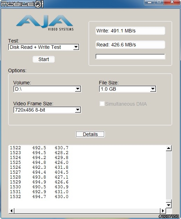Select the frame 1532 row

(x=39, y=197)
